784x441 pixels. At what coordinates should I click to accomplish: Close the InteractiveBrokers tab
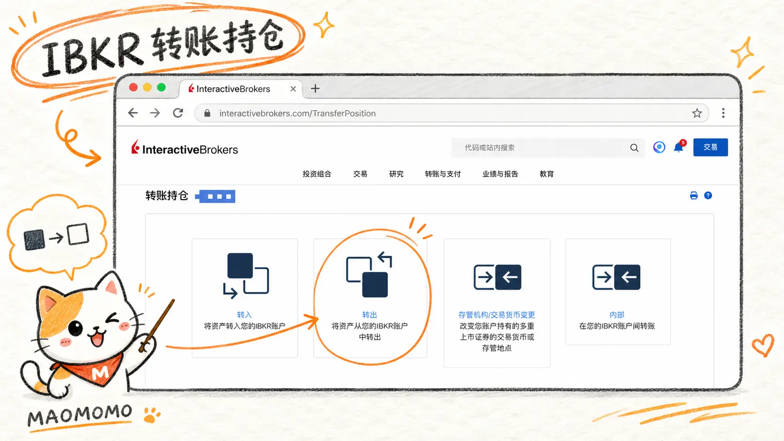coord(293,89)
